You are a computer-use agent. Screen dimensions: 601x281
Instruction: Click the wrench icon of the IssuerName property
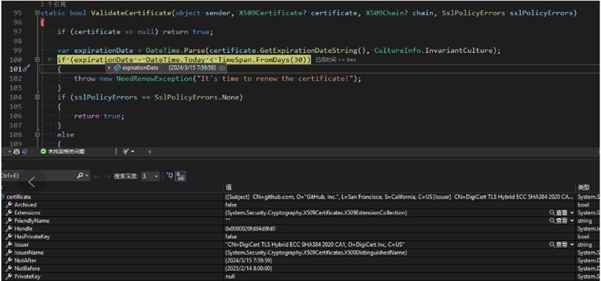10,252
